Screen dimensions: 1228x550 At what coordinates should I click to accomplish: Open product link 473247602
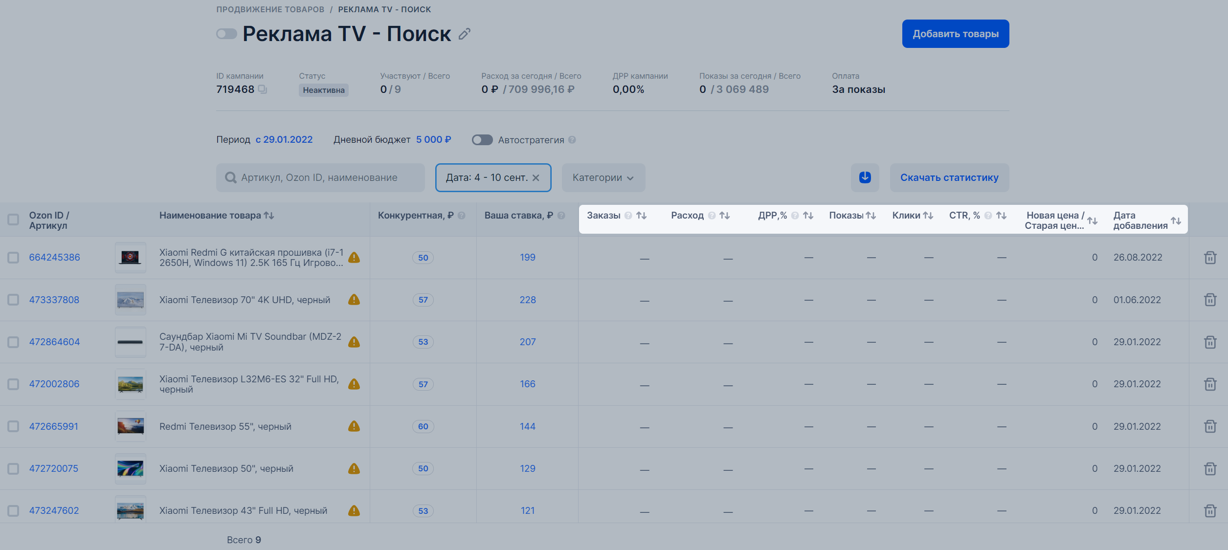(x=54, y=511)
